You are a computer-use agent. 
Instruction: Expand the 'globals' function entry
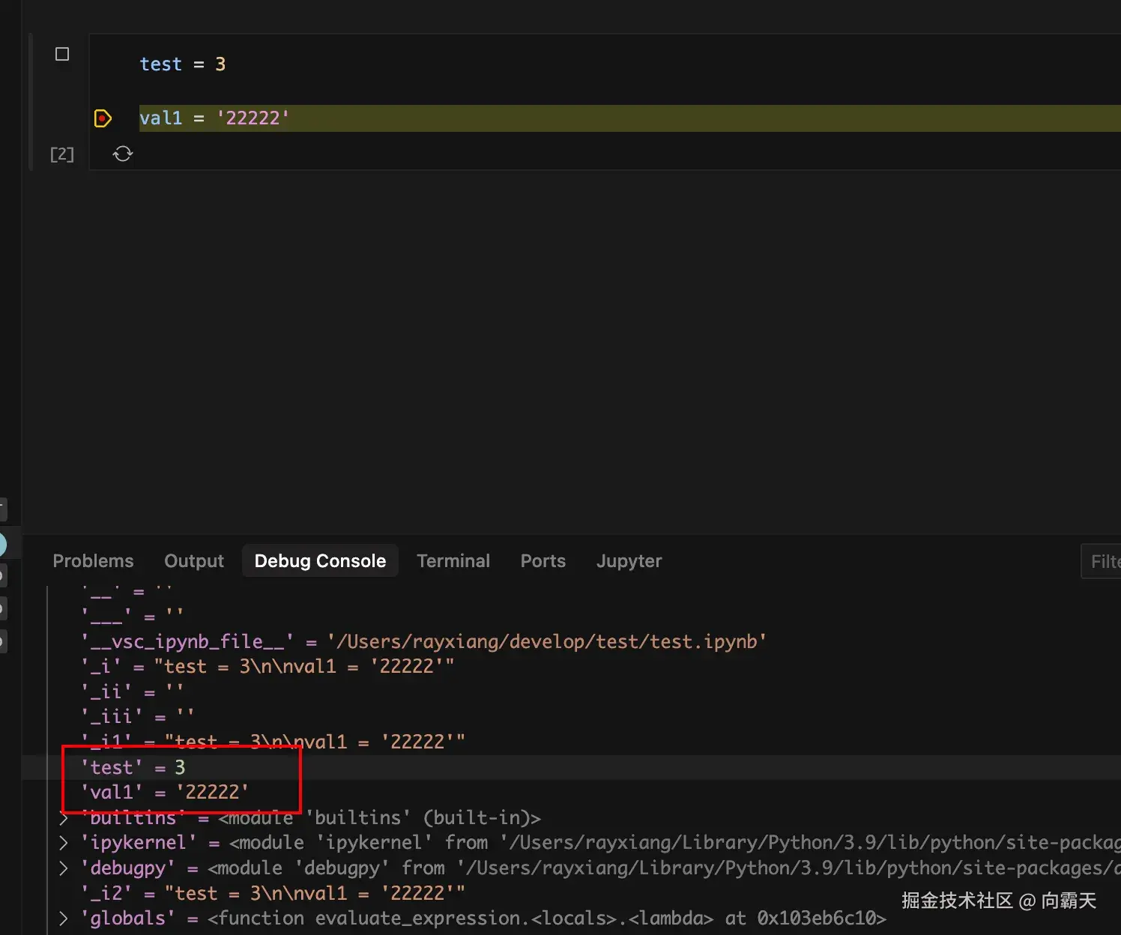tap(64, 919)
